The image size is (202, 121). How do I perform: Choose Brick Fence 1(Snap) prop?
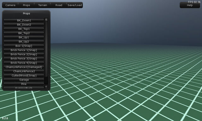coord(24,50)
